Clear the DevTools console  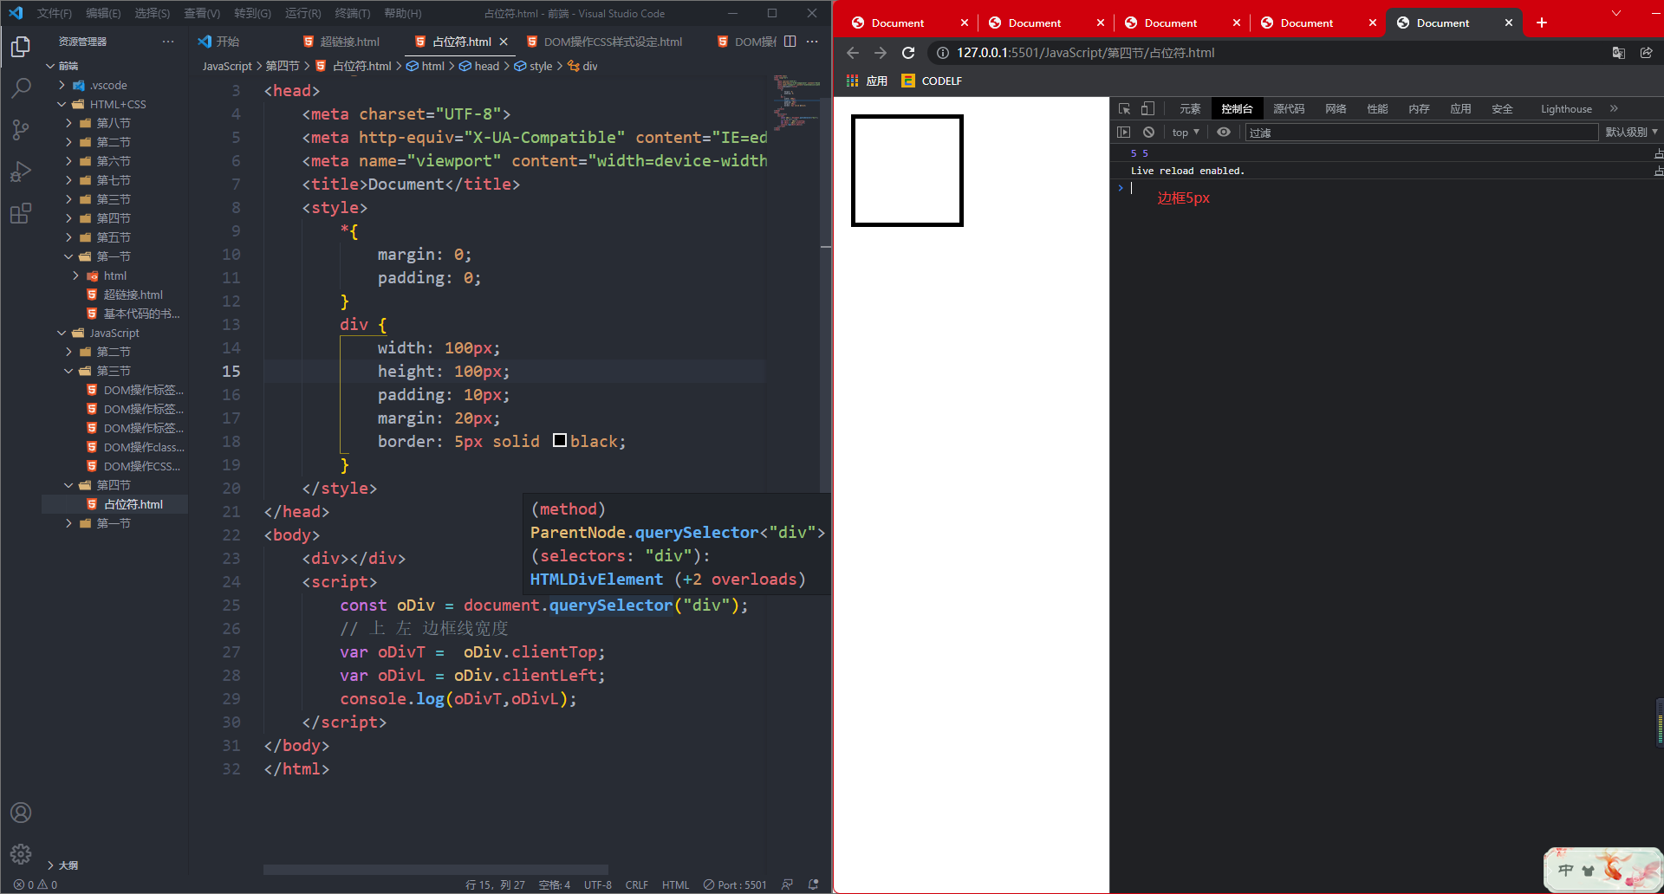click(1148, 132)
